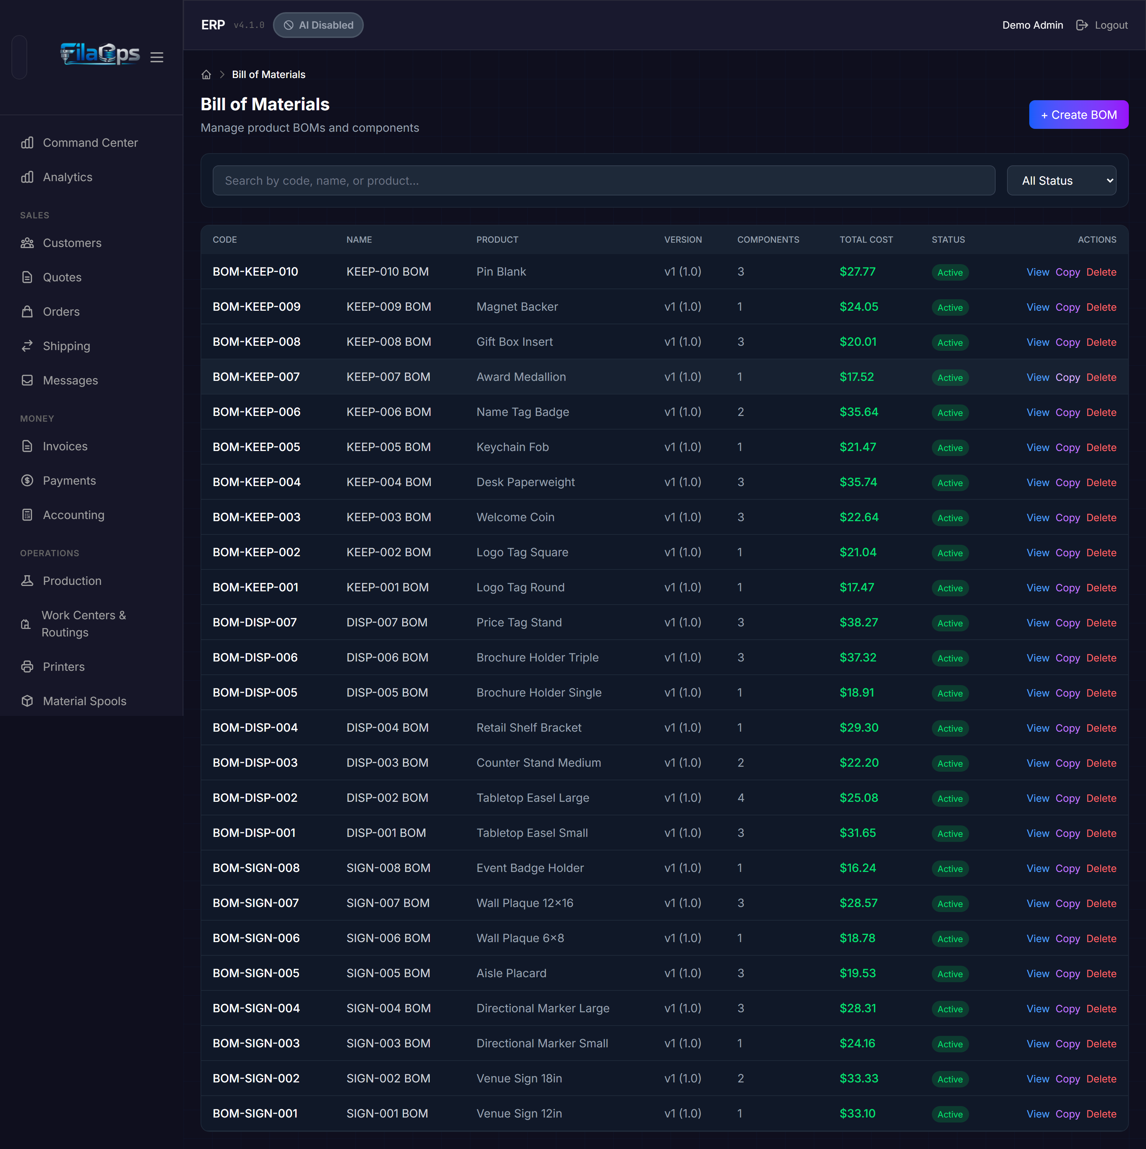Viewport: 1146px width, 1149px height.
Task: Click the Logout arrow icon
Action: [1082, 25]
